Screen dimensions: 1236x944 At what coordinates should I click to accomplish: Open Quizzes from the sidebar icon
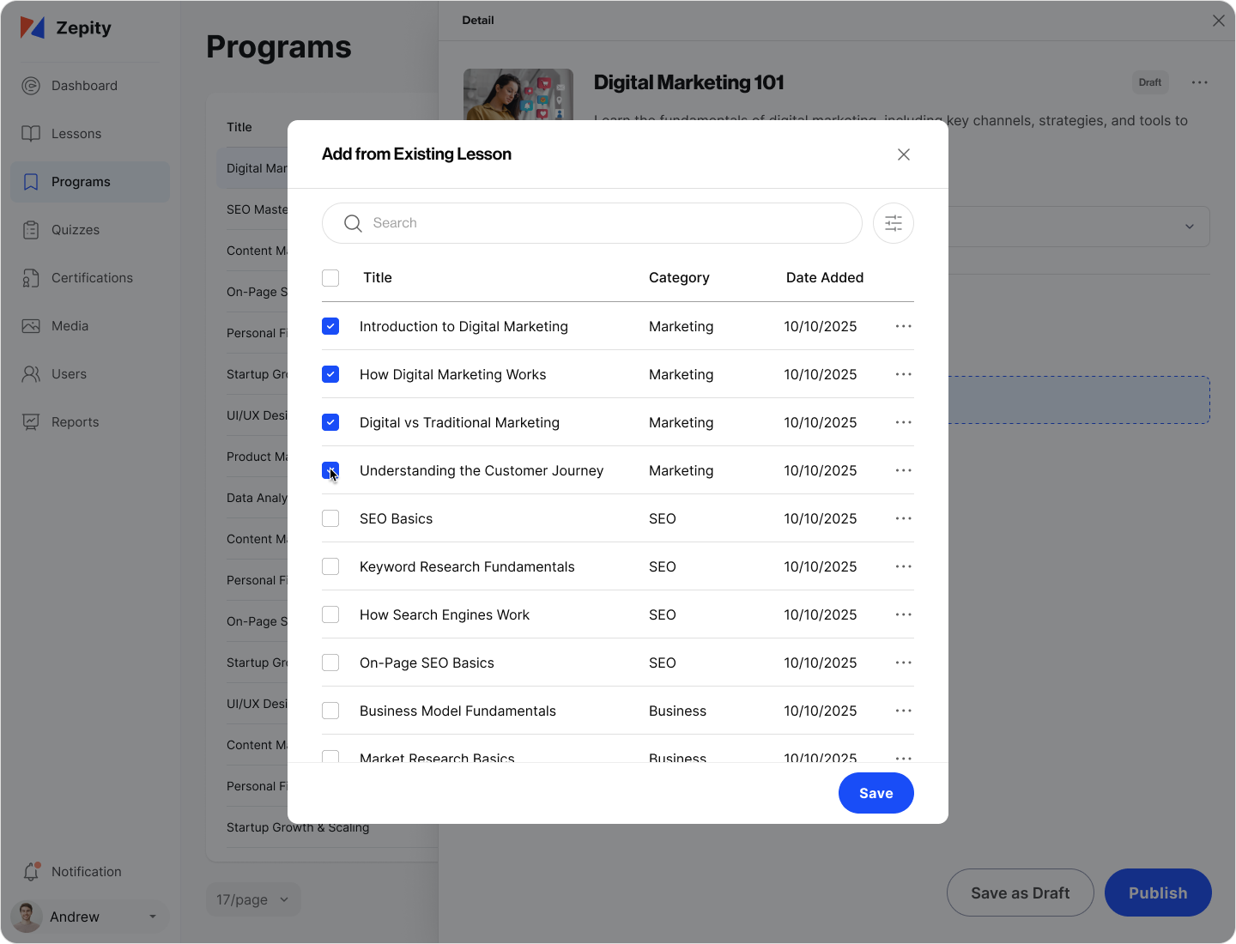[31, 230]
